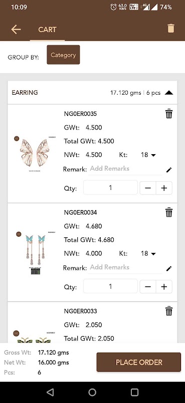
Task: Tap the PLACE ORDER button
Action: pos(139,362)
